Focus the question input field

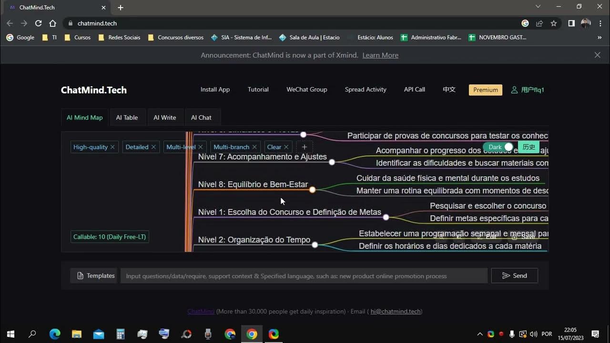tap(304, 276)
